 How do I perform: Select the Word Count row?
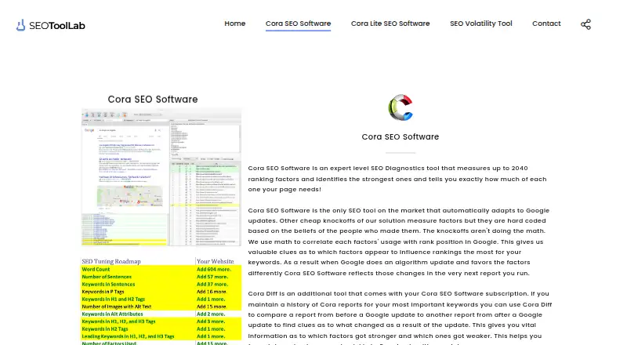tap(161, 270)
